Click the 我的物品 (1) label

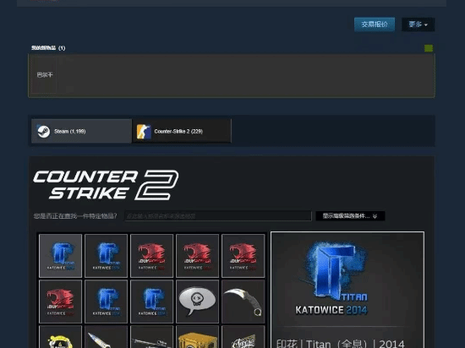[48, 48]
